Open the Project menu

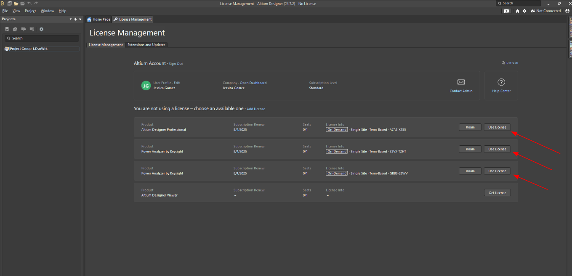[x=30, y=11]
